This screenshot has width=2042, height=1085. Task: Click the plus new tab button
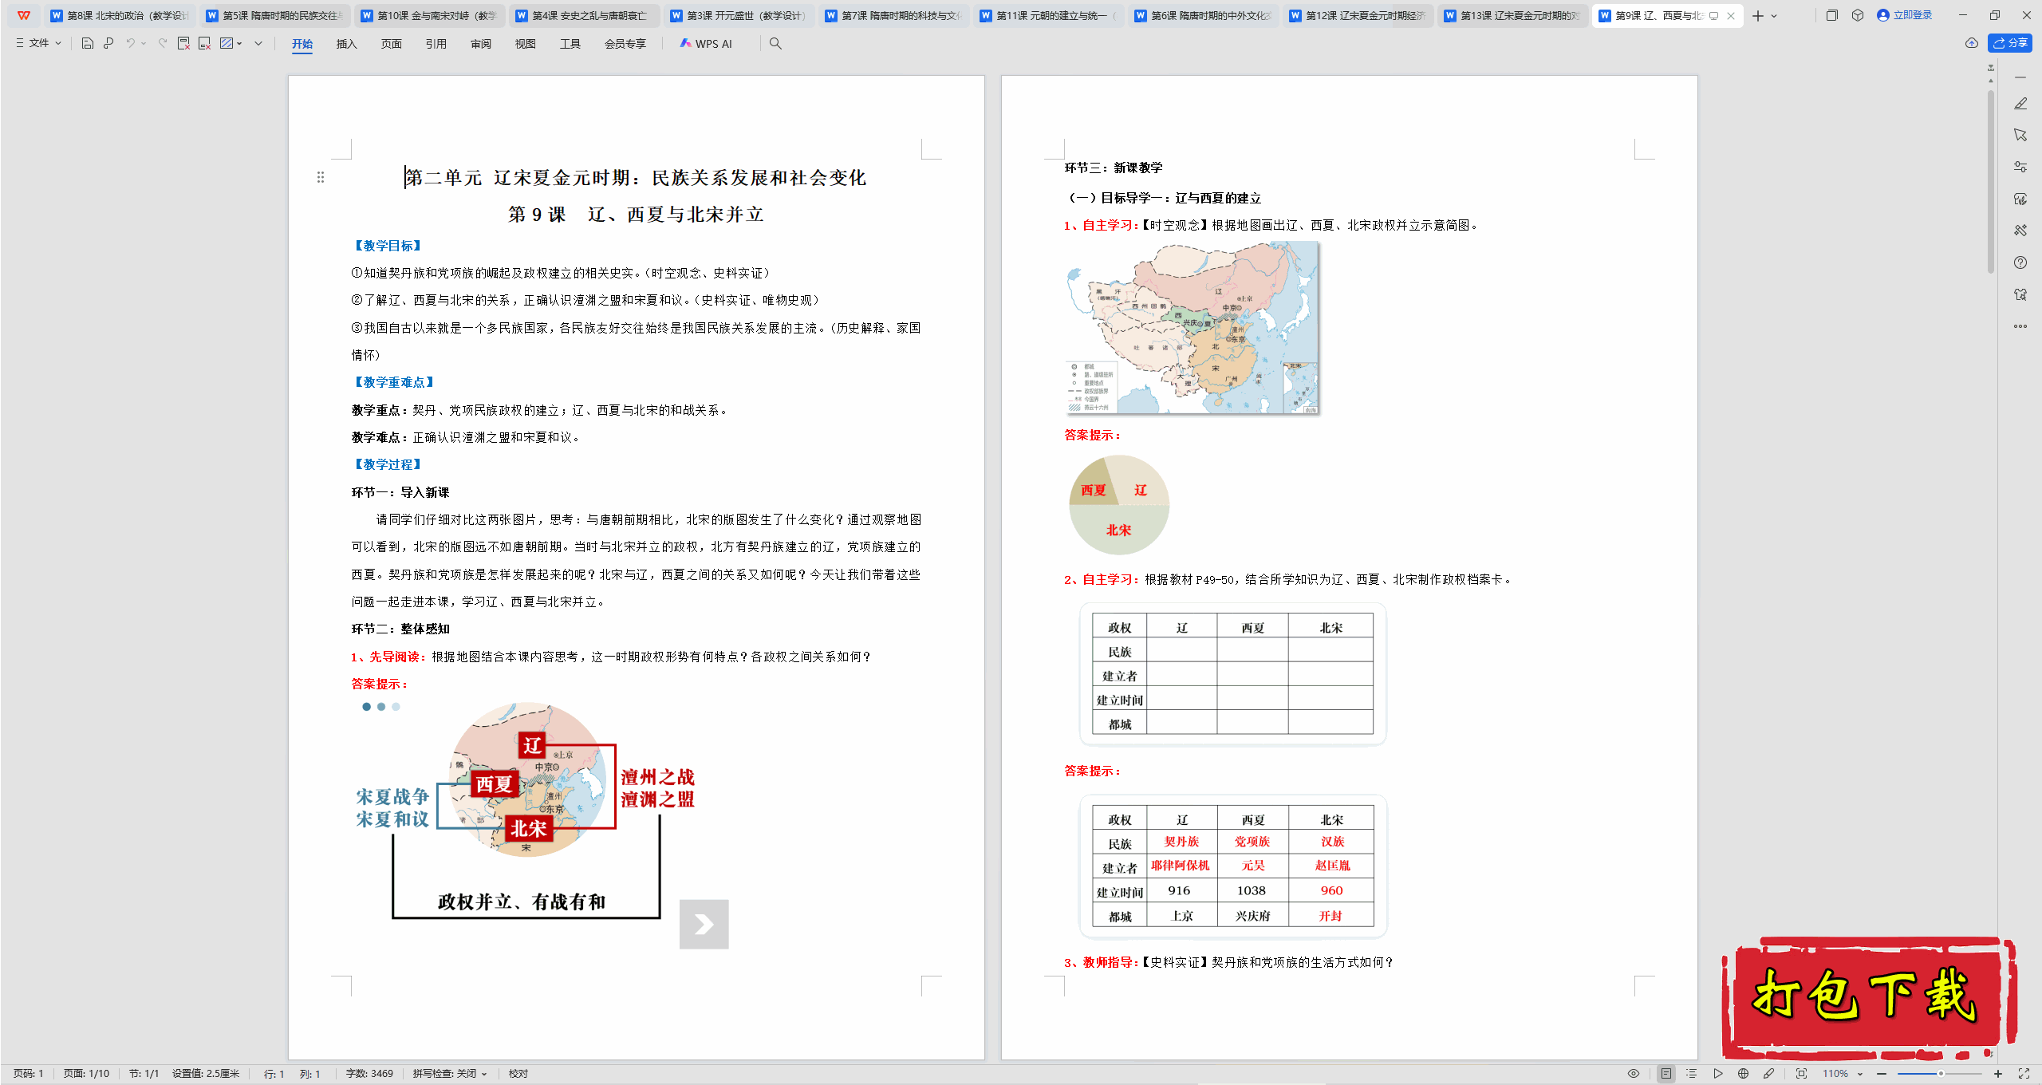pyautogui.click(x=1758, y=16)
